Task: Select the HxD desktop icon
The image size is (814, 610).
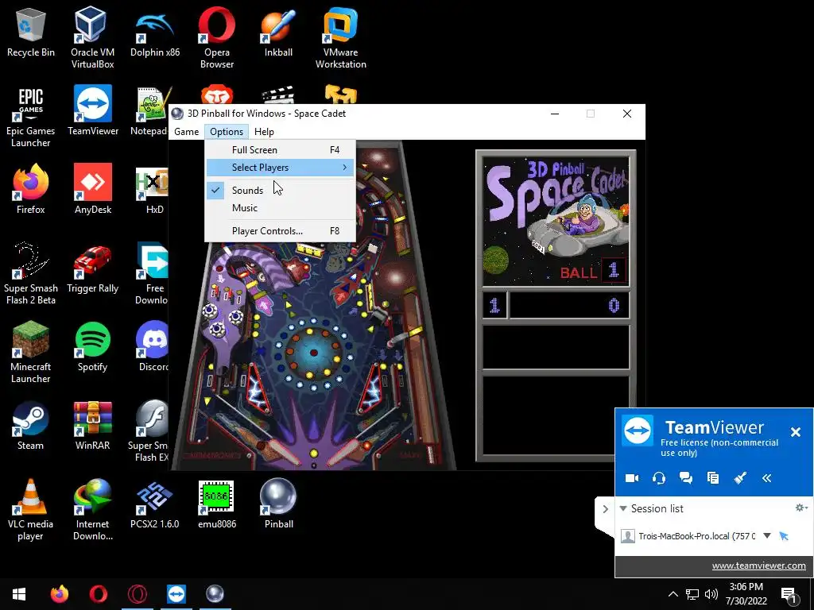Action: 153,189
